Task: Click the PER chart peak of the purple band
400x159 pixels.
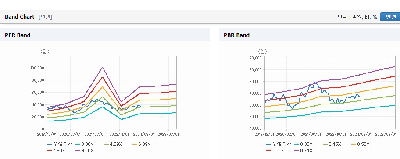Action: [102, 67]
